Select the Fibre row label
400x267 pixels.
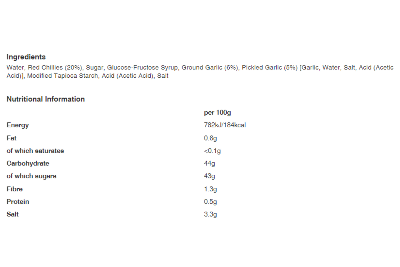click(x=15, y=189)
